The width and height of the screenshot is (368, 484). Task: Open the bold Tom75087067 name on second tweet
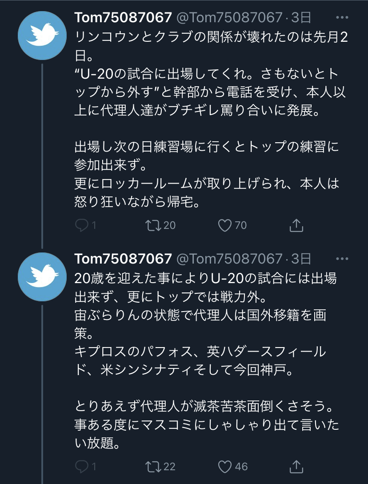click(123, 259)
